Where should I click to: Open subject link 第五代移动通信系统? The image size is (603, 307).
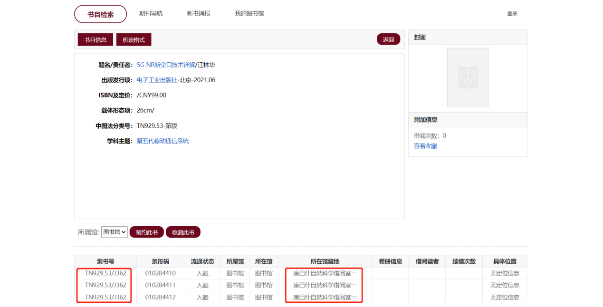point(163,141)
